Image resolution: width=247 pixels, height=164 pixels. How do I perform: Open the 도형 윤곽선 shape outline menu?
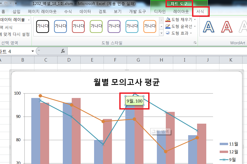click(x=181, y=26)
